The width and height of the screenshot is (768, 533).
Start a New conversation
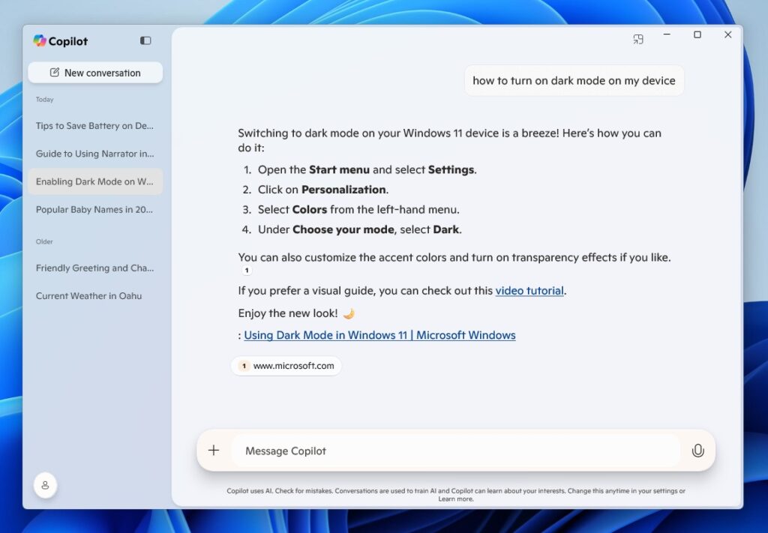coord(94,72)
